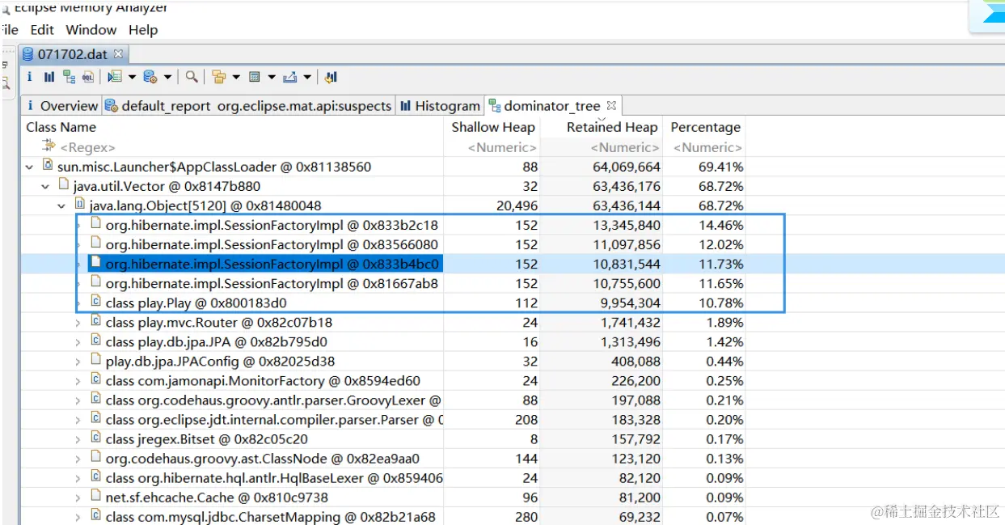1005x525 pixels.
Task: Open the export toolbar dropdown arrow
Action: [308, 78]
